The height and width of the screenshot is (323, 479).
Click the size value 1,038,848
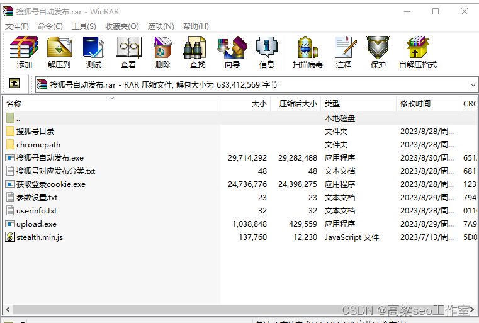pos(250,224)
